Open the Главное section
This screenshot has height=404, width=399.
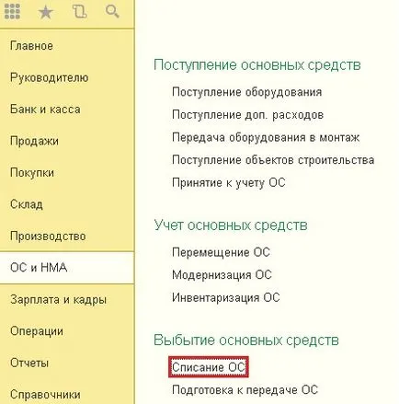point(31,46)
